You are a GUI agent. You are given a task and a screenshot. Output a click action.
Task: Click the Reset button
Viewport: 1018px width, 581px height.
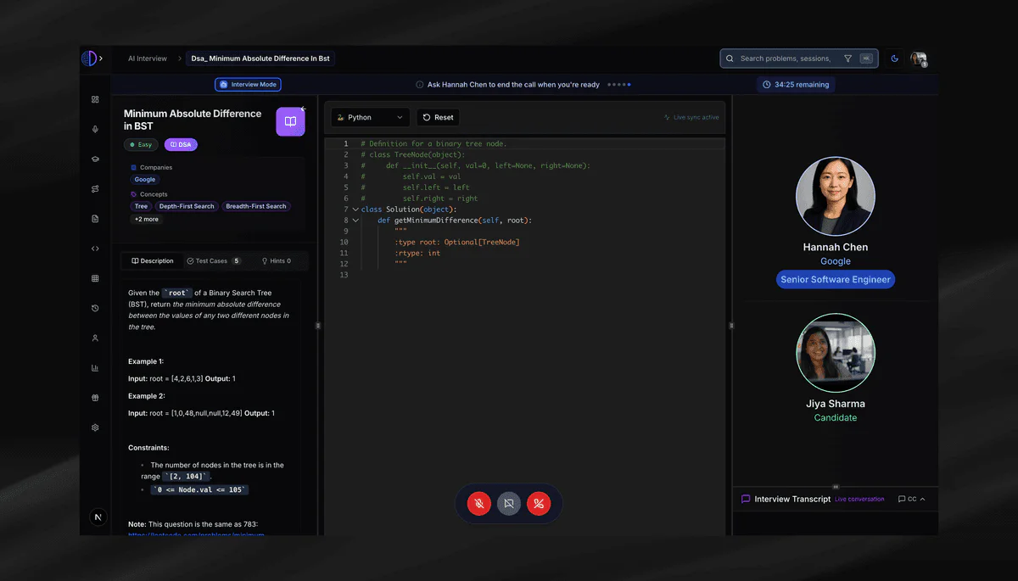point(438,118)
